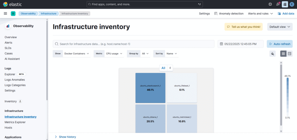Open the help menu lifebuoy icon
Viewport: 297px width, 140px height.
coord(270,4)
